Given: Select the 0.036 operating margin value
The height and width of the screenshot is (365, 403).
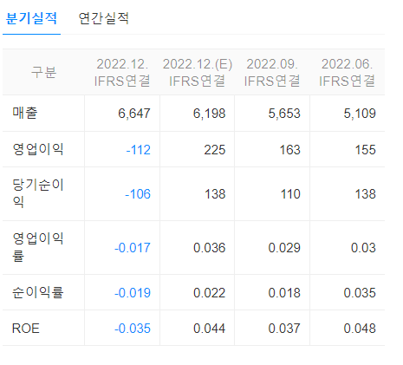Looking at the screenshot, I should click(209, 248).
